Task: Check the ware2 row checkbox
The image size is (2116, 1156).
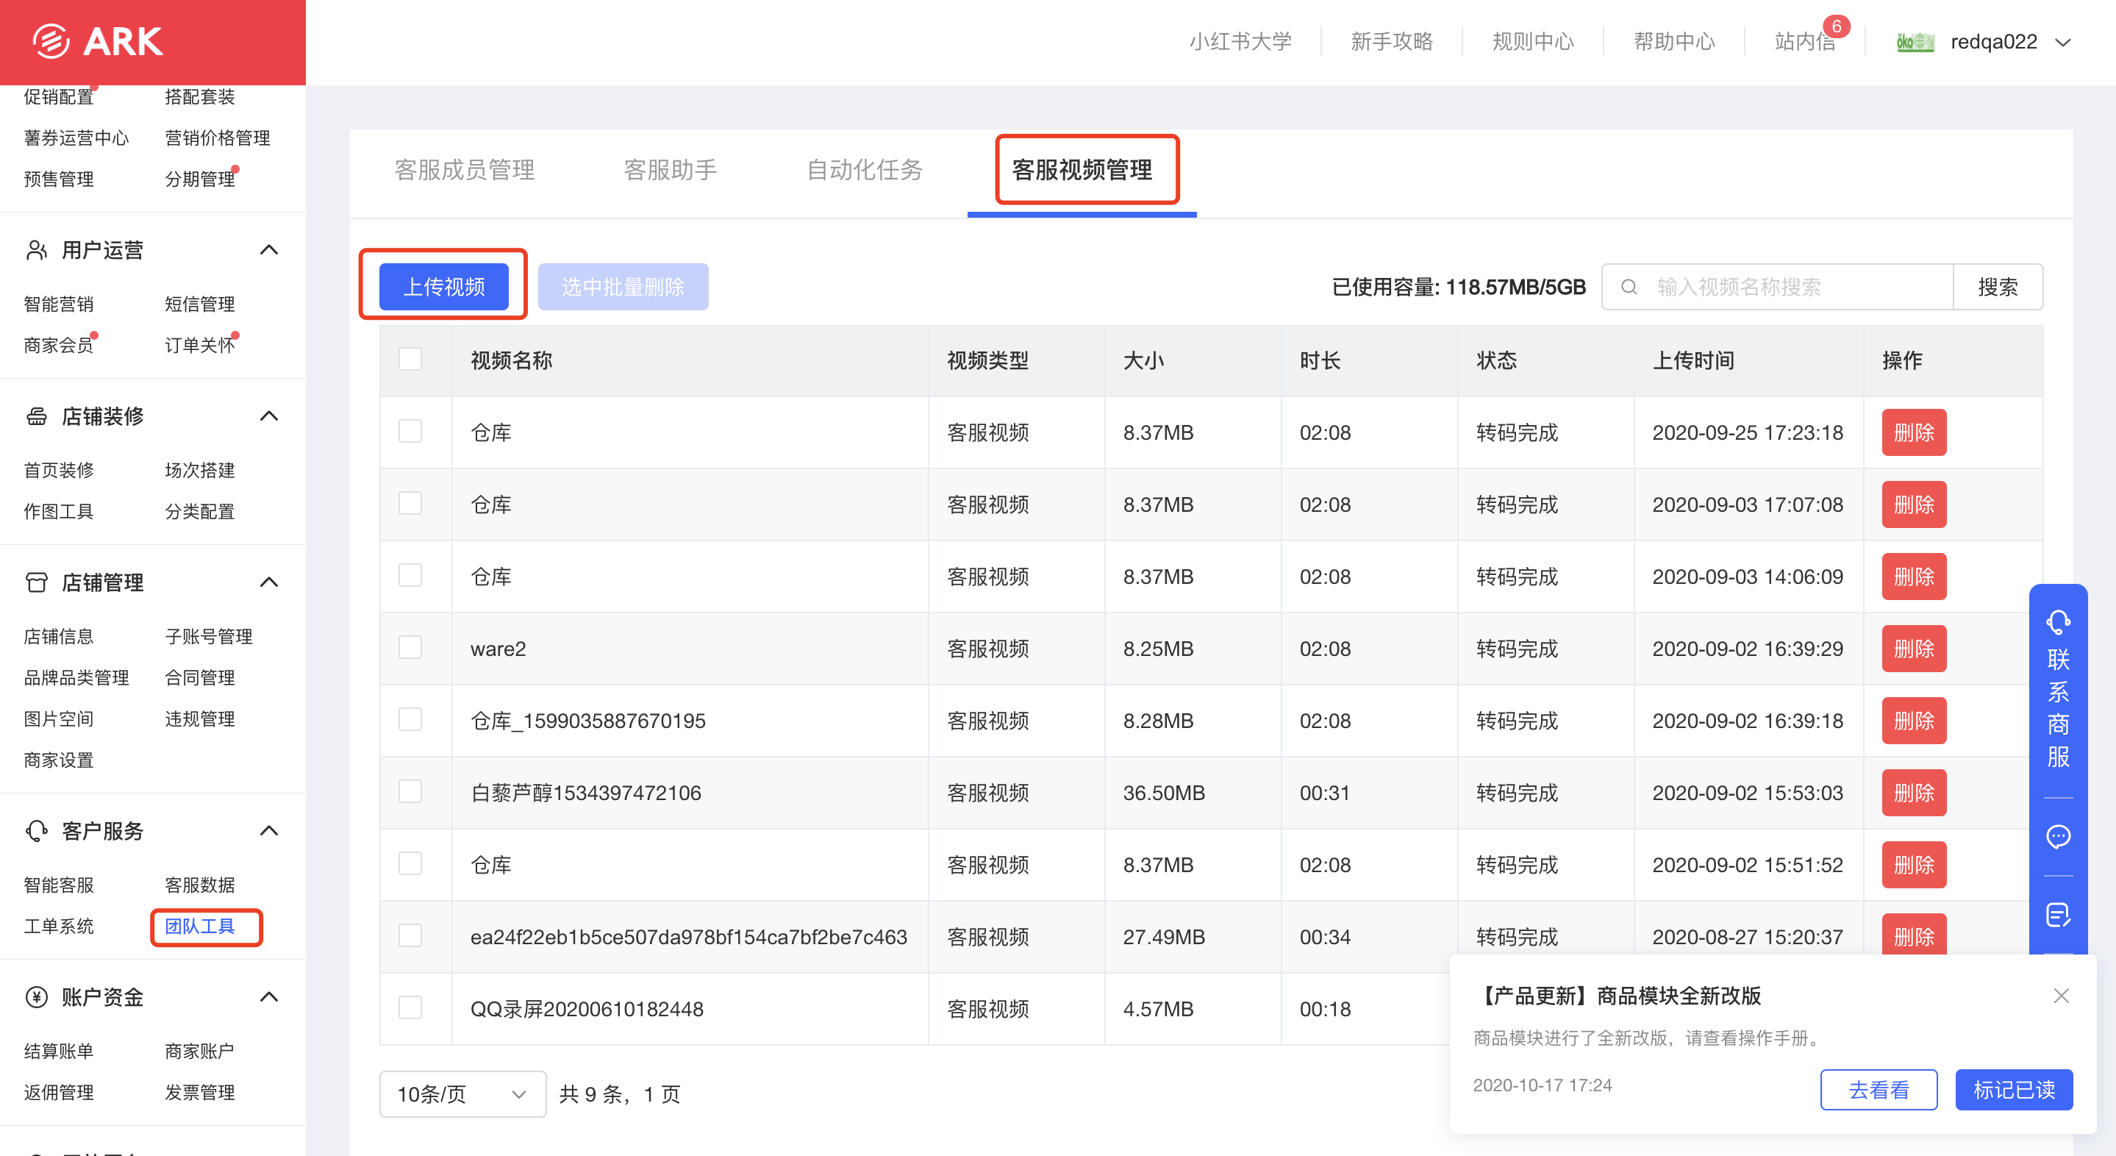Action: [410, 647]
